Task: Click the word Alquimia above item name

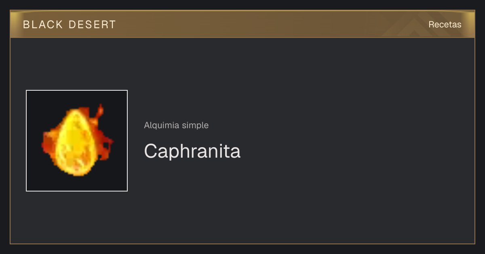Action: pyautogui.click(x=162, y=125)
